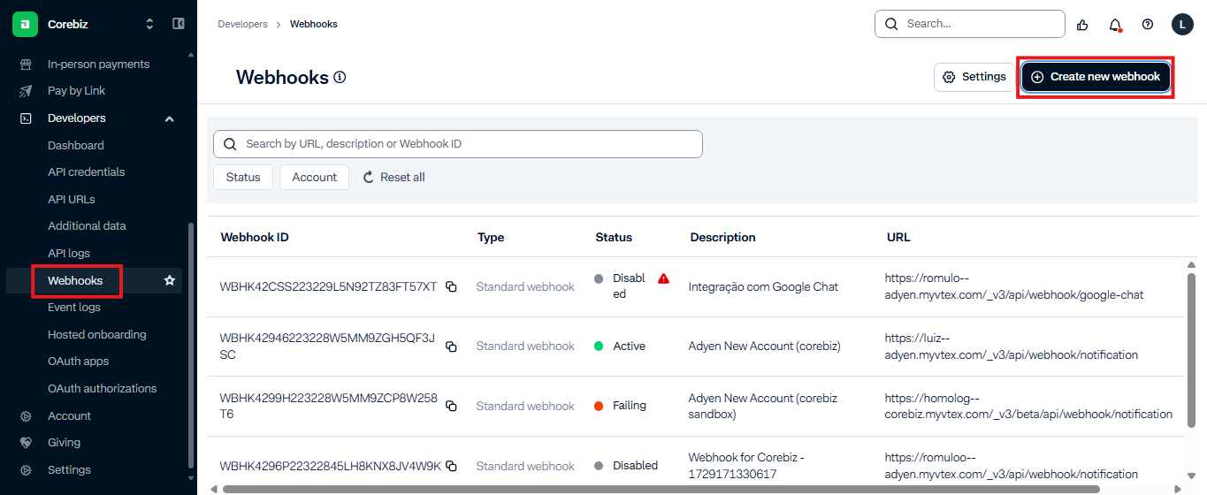The width and height of the screenshot is (1207, 495).
Task: Collapse the sidebar panel icon
Action: click(x=178, y=24)
